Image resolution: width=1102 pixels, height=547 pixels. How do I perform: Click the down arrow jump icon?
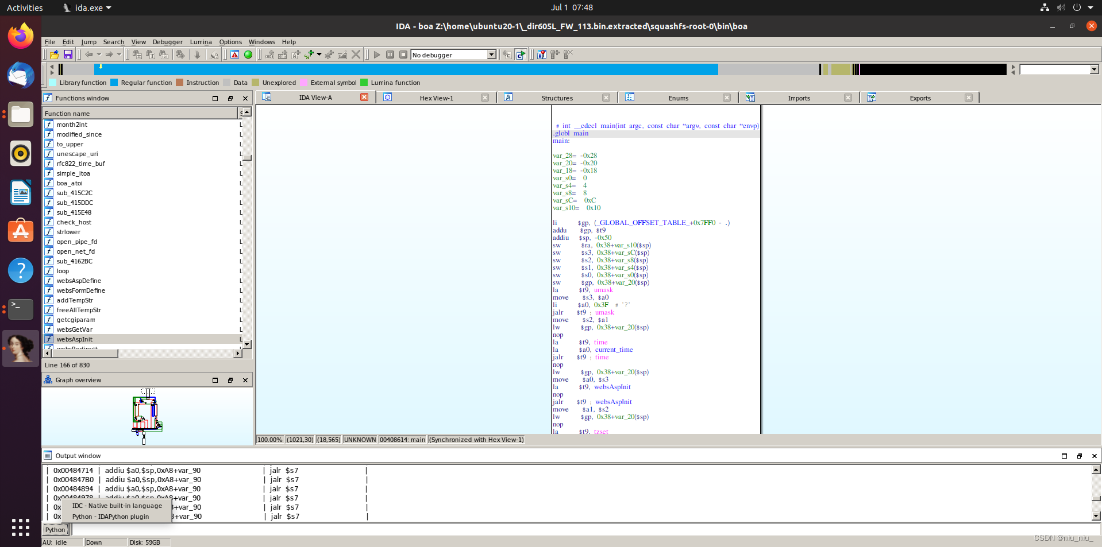pyautogui.click(x=197, y=55)
